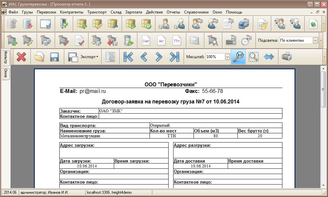Open the calculator tariff icon
The height and width of the screenshot is (197, 328).
[231, 41]
